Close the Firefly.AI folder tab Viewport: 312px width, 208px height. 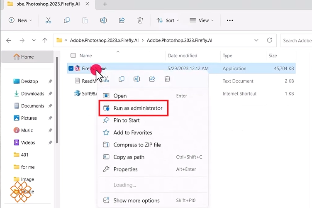[x=87, y=4]
